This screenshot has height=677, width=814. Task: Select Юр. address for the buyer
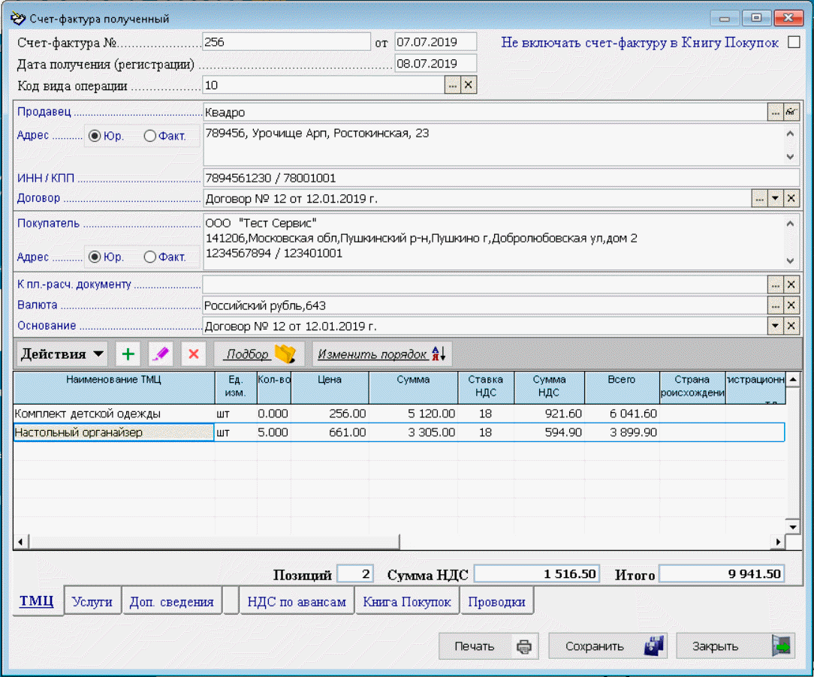(95, 257)
